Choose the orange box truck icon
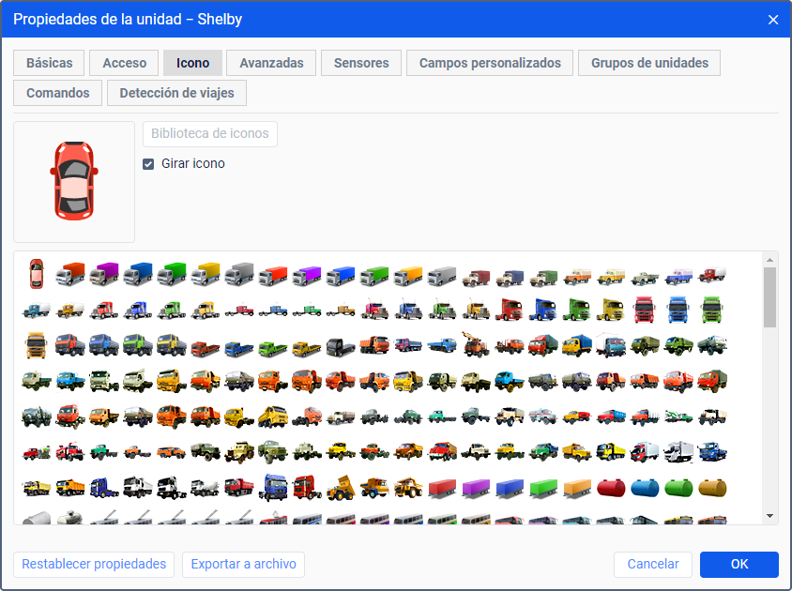This screenshot has height=591, width=792. pos(70,274)
